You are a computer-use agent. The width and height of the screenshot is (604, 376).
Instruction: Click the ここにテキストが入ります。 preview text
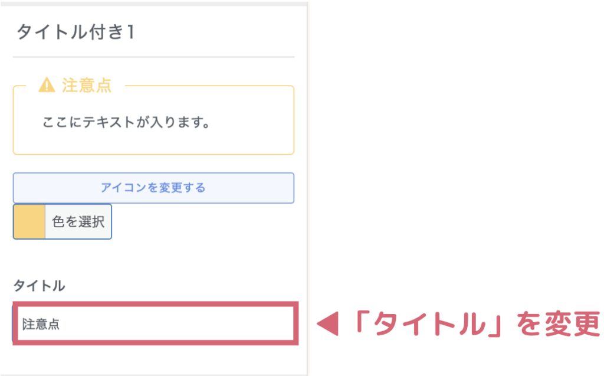coord(126,122)
